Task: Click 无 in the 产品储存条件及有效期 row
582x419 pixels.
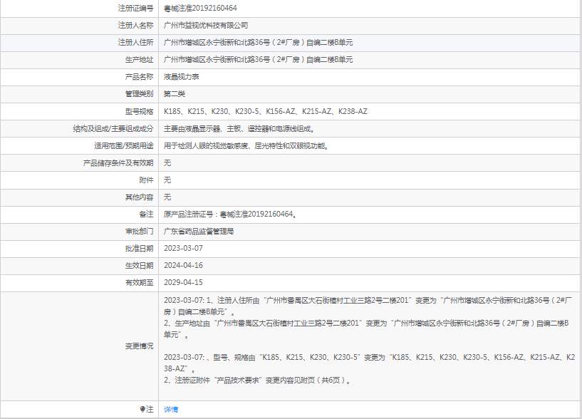Action: pos(167,162)
